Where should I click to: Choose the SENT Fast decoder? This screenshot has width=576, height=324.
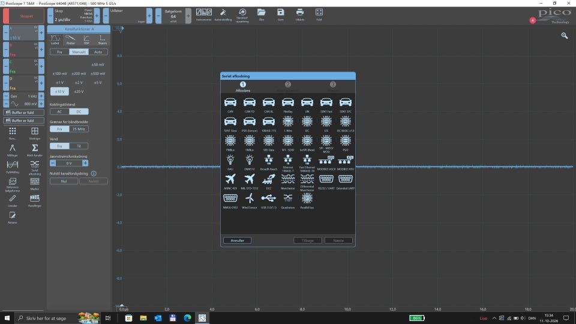(x=326, y=103)
